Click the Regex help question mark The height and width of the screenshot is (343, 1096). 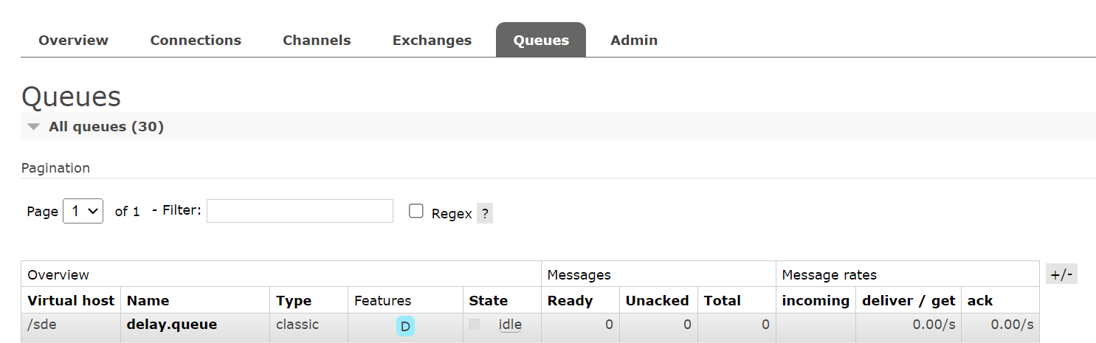pos(485,214)
